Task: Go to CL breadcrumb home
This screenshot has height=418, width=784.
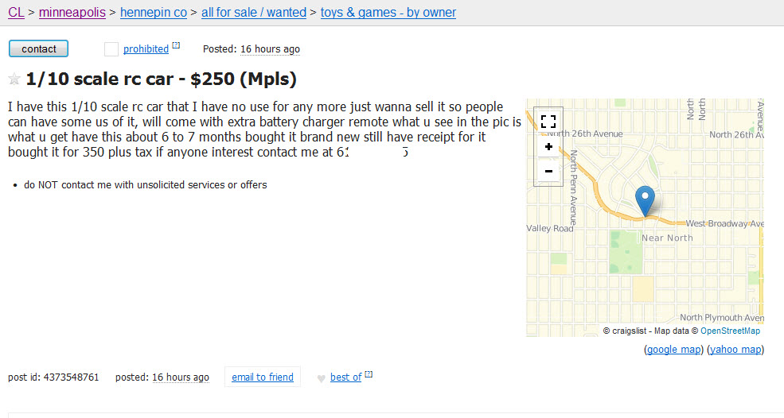Action: [x=16, y=13]
